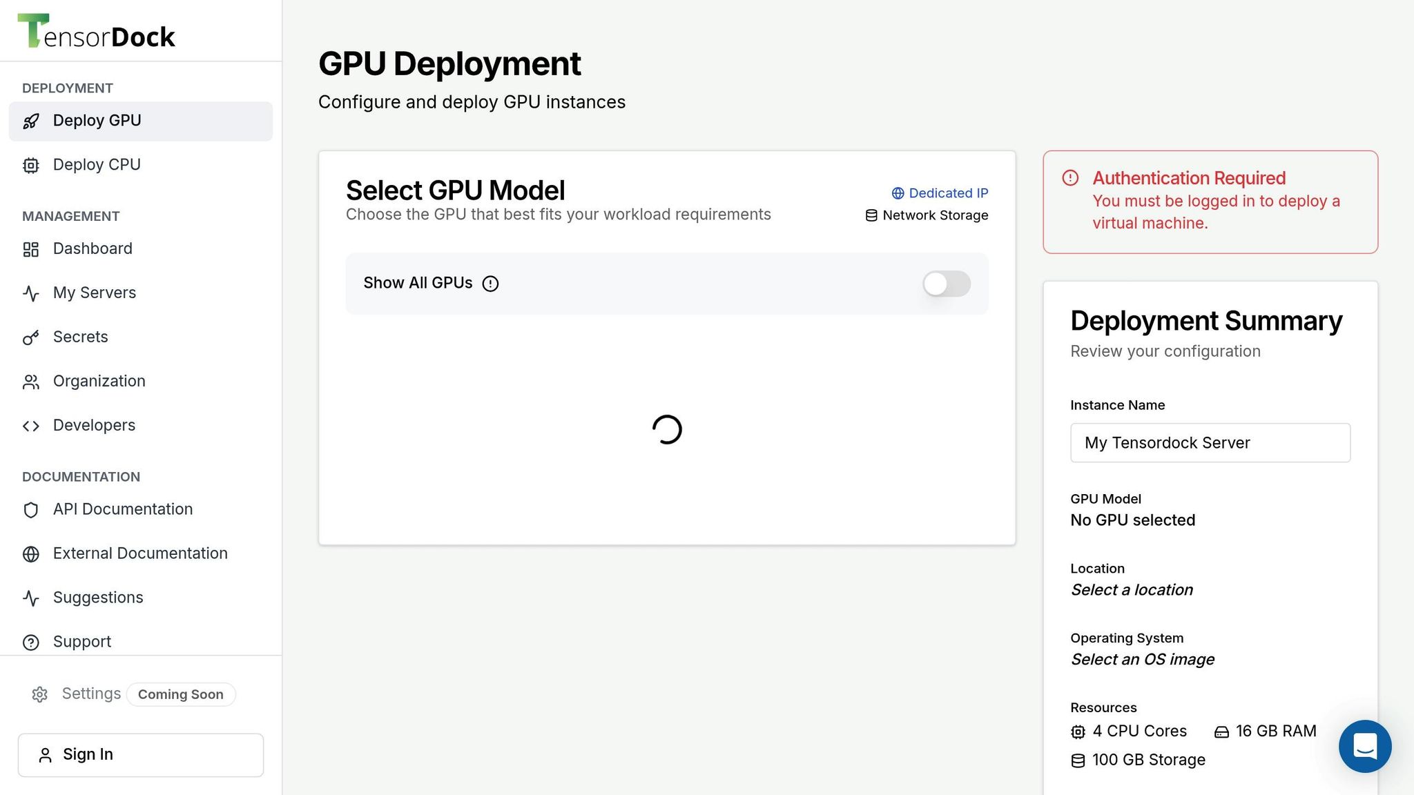Click the question mark icon beside Support

coord(31,642)
